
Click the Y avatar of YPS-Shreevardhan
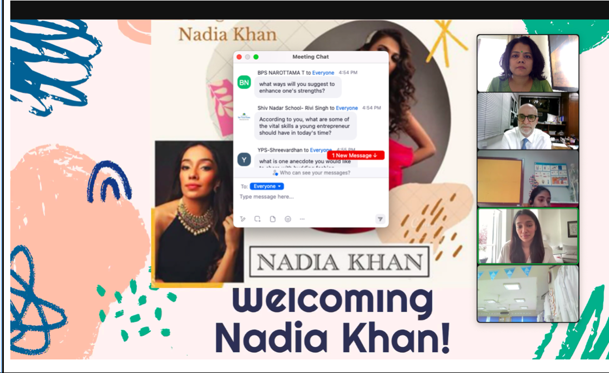pyautogui.click(x=244, y=159)
